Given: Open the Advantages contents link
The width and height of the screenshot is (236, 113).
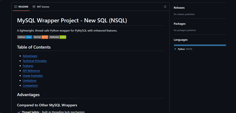Looking at the screenshot, I should [x=30, y=56].
